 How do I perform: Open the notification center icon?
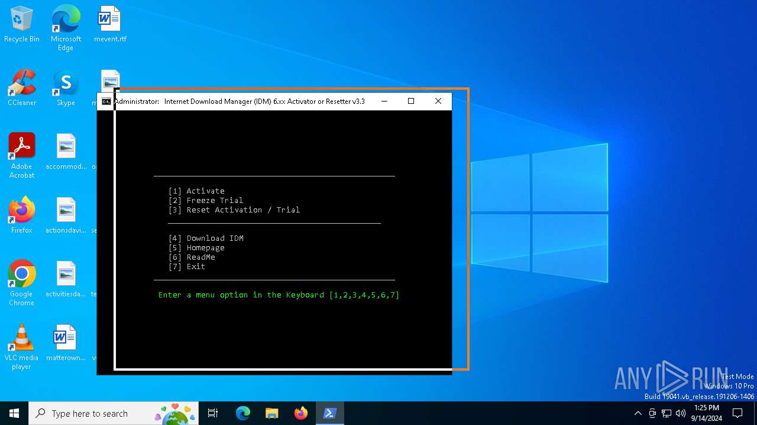tap(737, 413)
